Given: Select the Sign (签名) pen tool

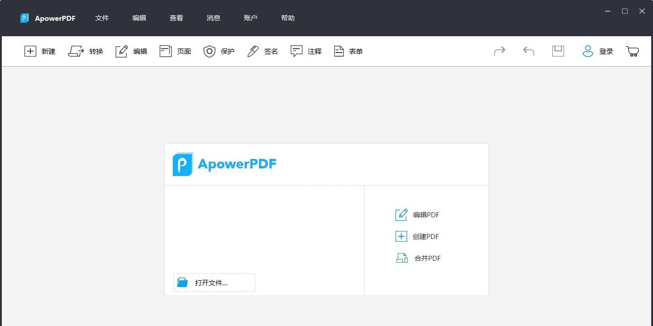Looking at the screenshot, I should (x=253, y=51).
